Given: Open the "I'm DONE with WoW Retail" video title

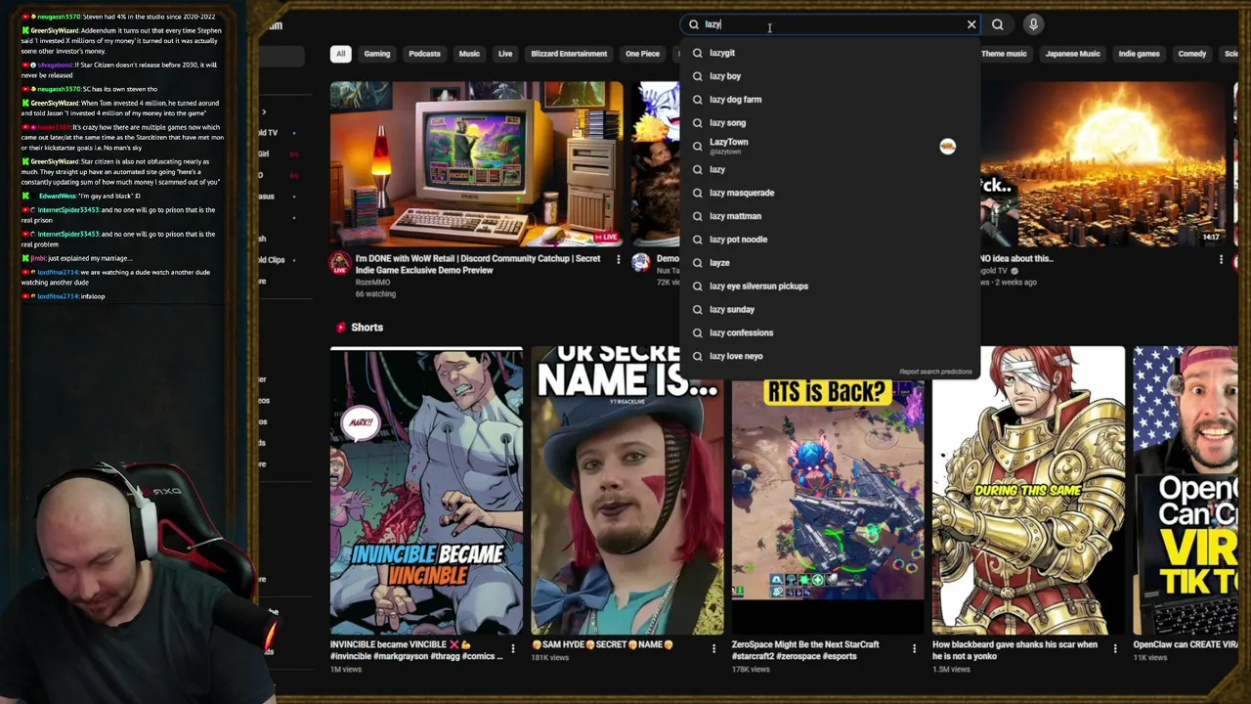Looking at the screenshot, I should pos(478,264).
